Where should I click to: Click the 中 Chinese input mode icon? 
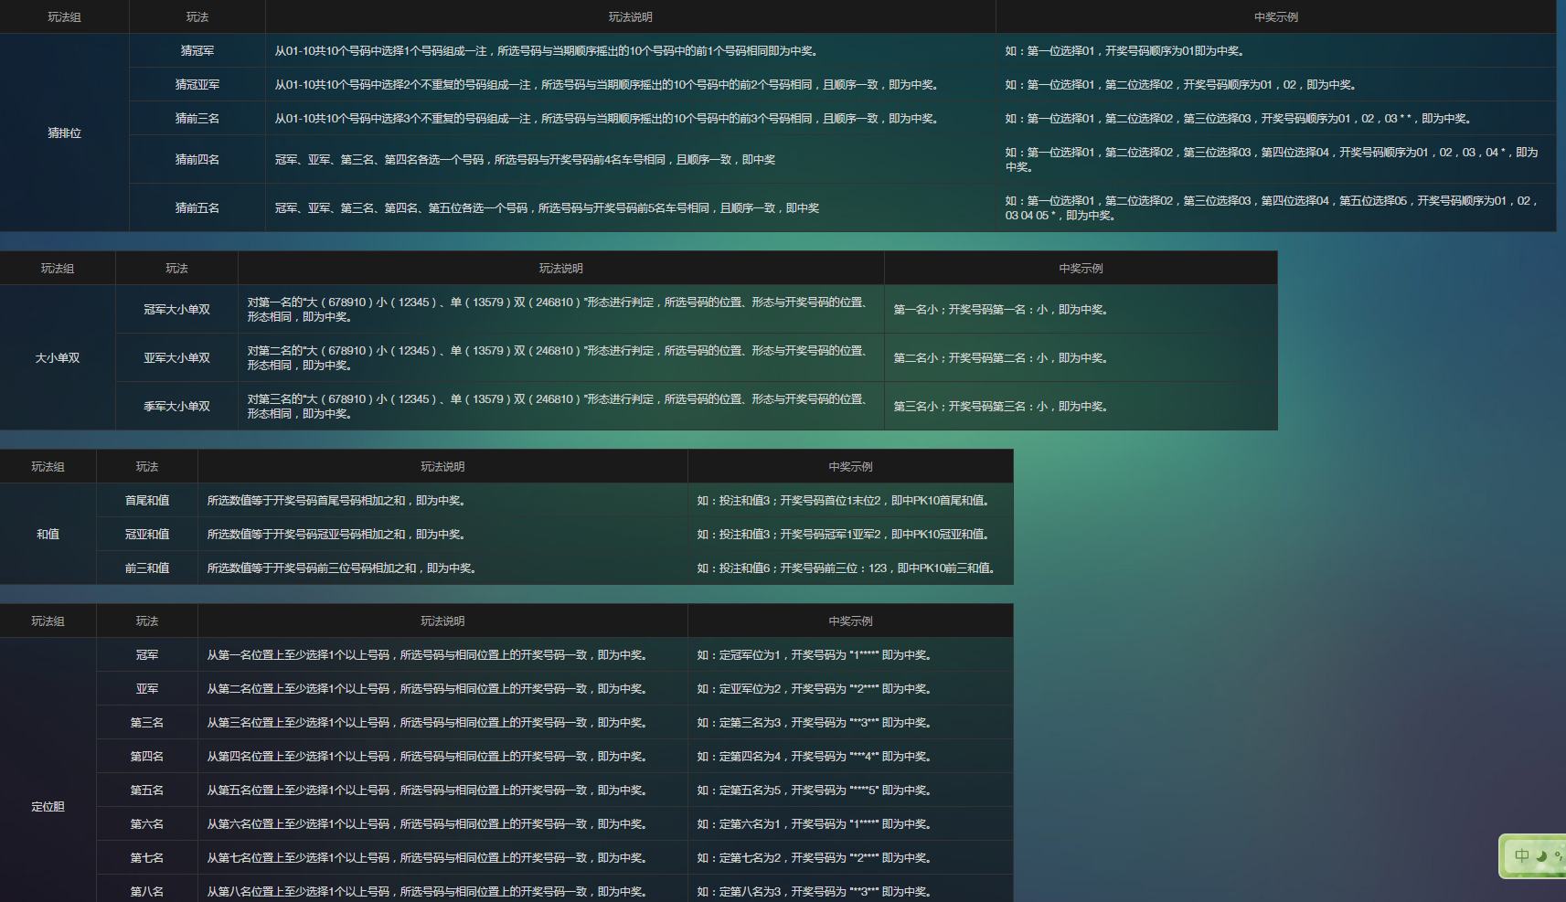(1521, 856)
